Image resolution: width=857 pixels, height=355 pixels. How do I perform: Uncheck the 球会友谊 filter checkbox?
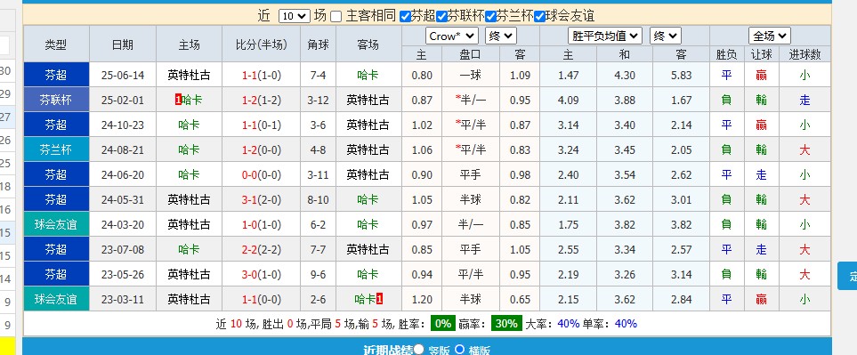pyautogui.click(x=539, y=16)
